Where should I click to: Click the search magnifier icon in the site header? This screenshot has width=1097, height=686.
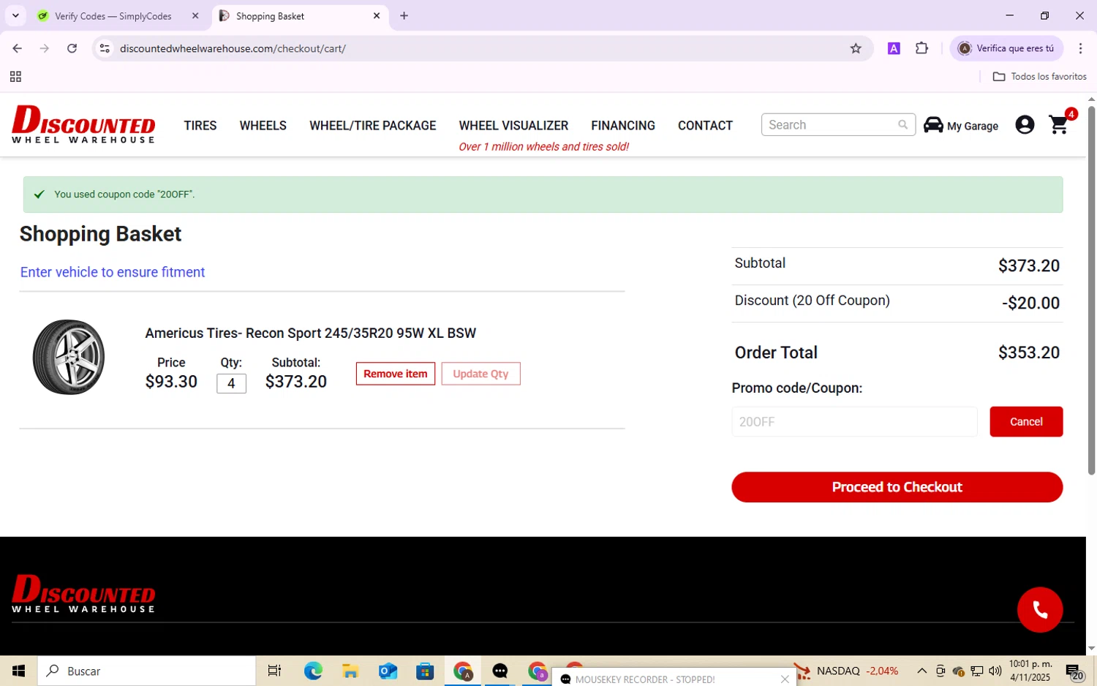pyautogui.click(x=902, y=125)
